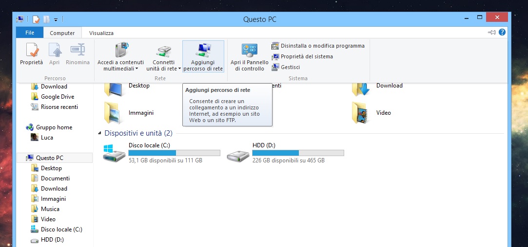Switch to the Visualizza tab

tap(101, 33)
